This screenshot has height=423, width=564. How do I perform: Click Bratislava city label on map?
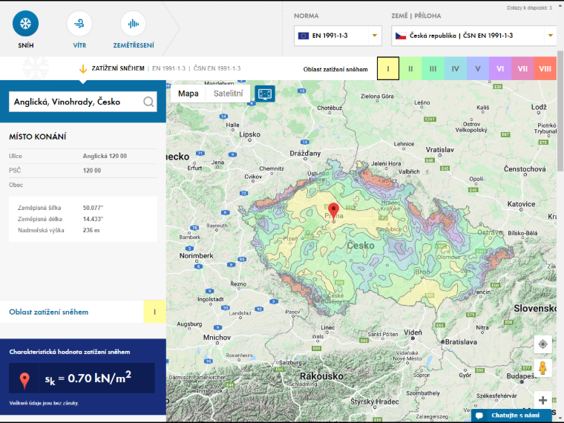coord(461,341)
